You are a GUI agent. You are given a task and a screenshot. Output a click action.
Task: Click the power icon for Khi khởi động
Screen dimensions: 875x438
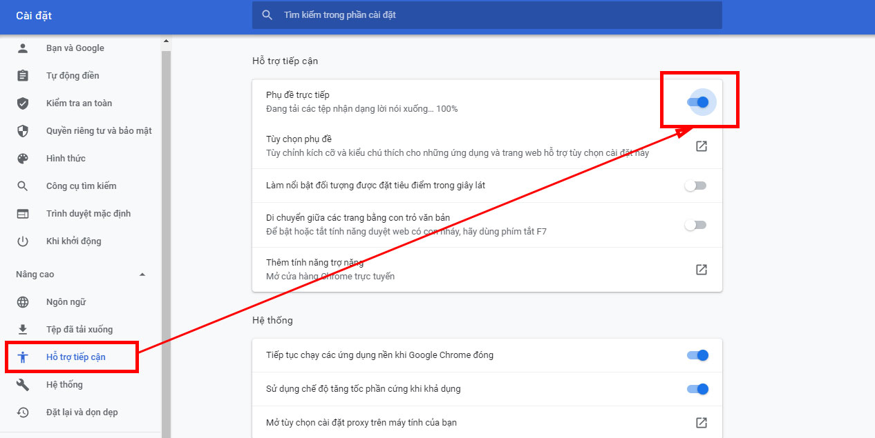(x=23, y=241)
